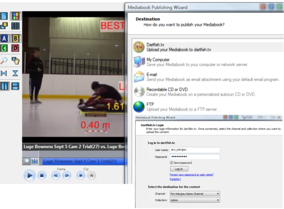
Task: Click the FTP globe icon
Action: (139, 107)
